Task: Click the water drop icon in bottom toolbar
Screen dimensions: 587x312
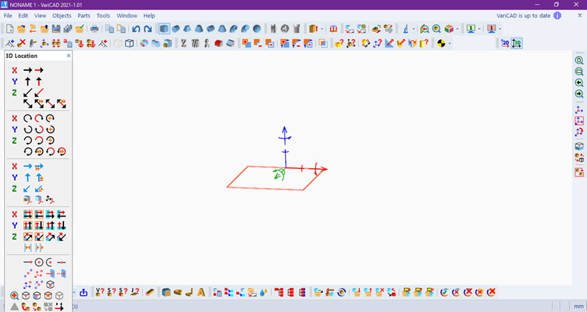Action: (263, 292)
